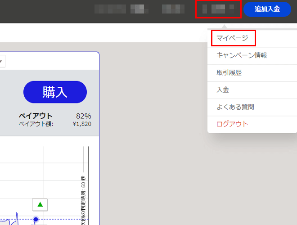Open the dropdown arrow at panel top-left
This screenshot has height=225, width=297.
tap(1, 61)
